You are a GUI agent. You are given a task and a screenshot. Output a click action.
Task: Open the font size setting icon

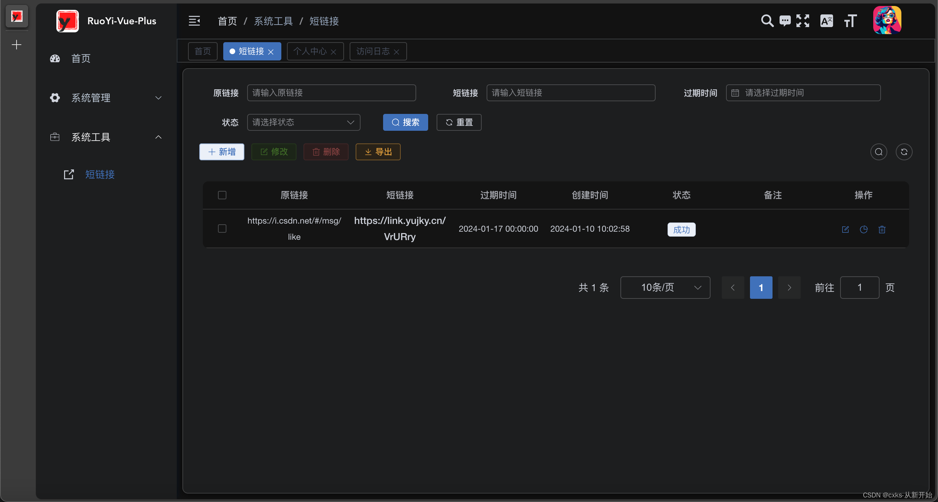(850, 21)
